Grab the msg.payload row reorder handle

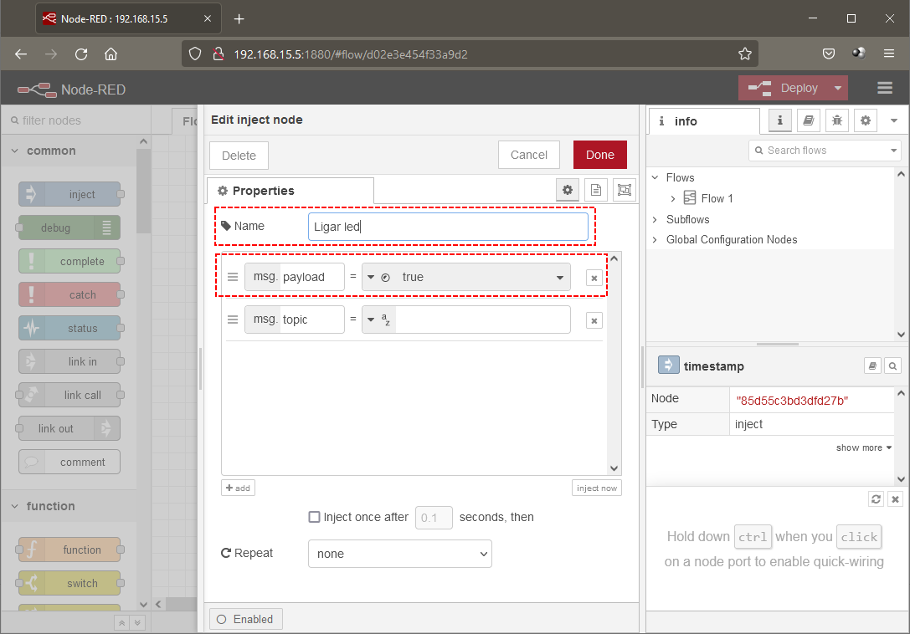[233, 277]
